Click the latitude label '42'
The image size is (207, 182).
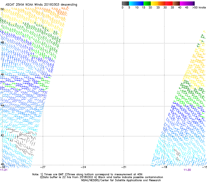pos(2,135)
